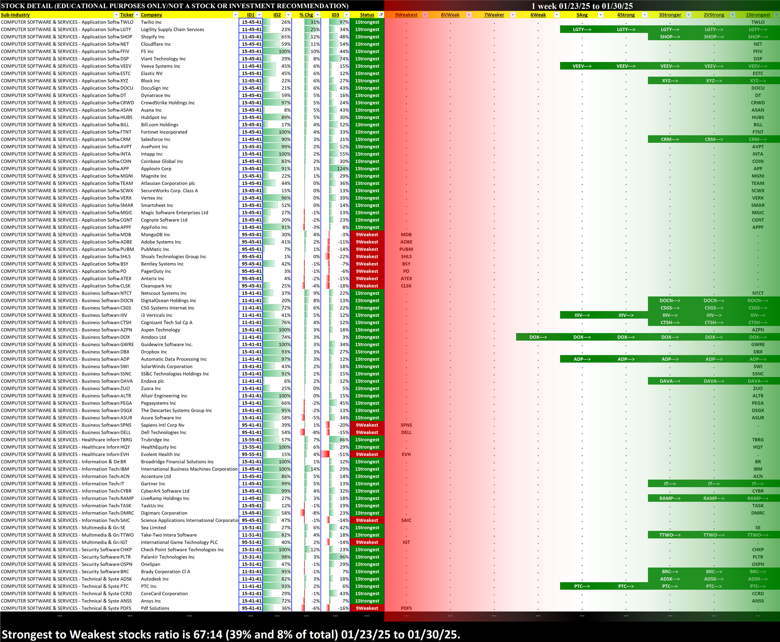
Task: Open the Ticker column filter dropdown
Action: click(x=137, y=15)
